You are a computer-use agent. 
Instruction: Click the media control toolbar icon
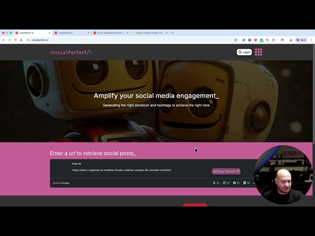coord(282,40)
